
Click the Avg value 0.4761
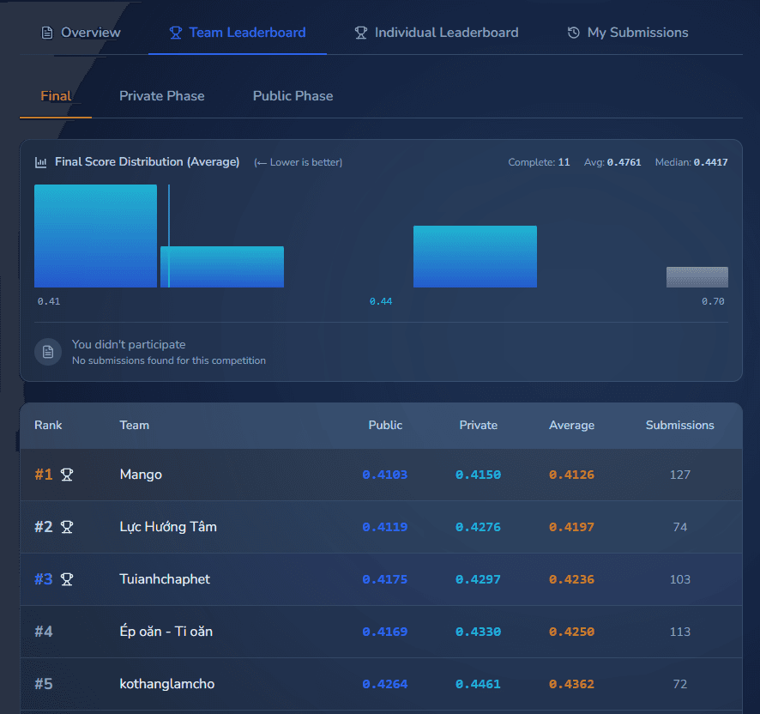tap(624, 162)
